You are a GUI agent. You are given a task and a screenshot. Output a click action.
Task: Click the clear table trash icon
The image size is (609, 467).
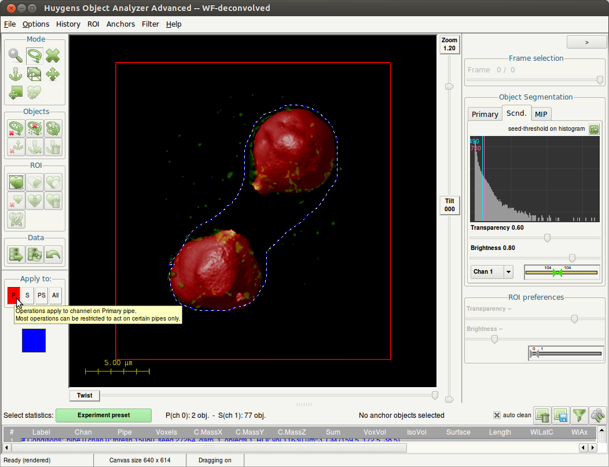click(542, 415)
